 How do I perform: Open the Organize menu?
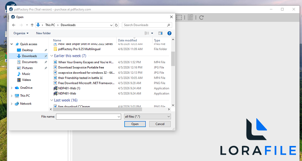point(21,33)
